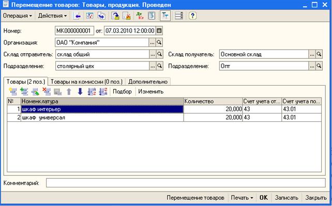Click magnifier next to Организация field
This screenshot has height=206, width=332.
coord(159,43)
